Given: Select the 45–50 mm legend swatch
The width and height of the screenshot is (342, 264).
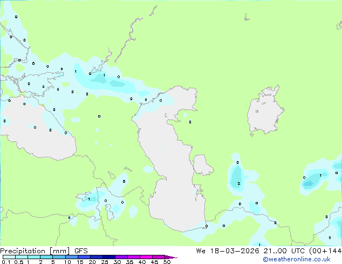Looking at the screenshot, I should click(159, 257).
